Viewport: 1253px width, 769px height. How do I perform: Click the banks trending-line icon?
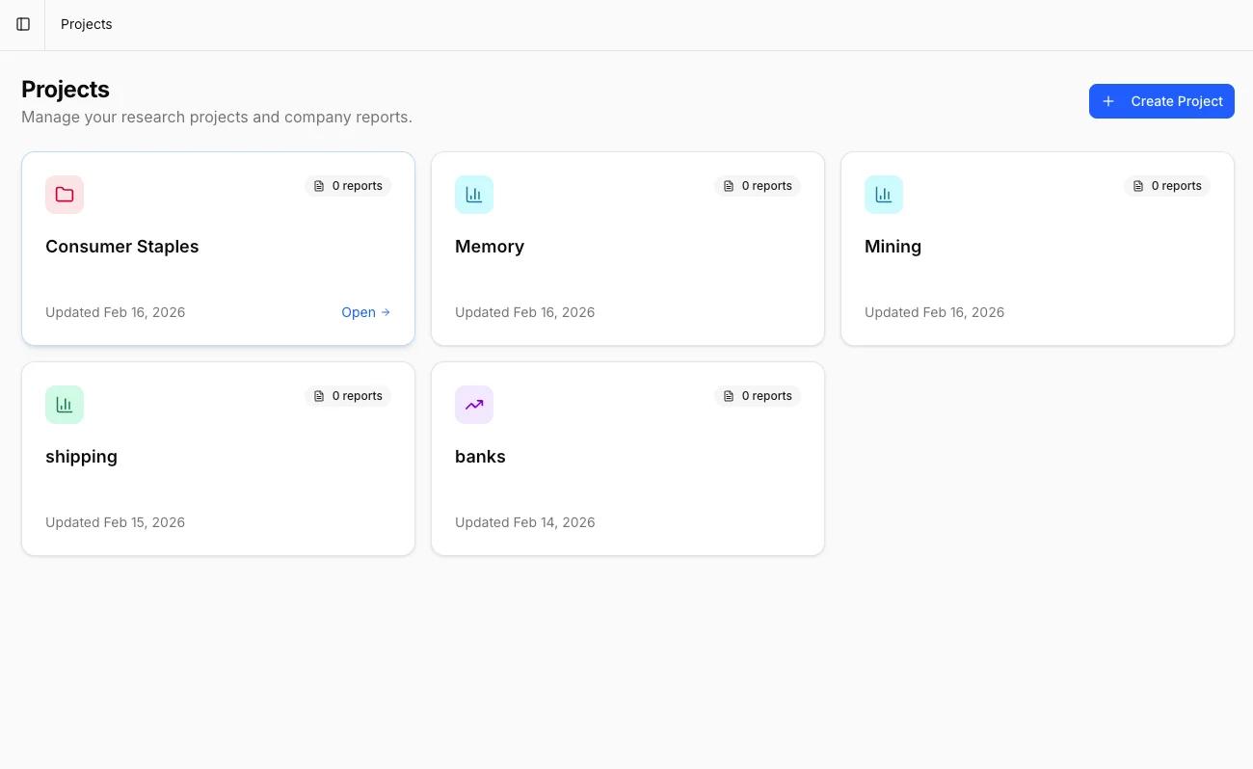[x=473, y=404]
